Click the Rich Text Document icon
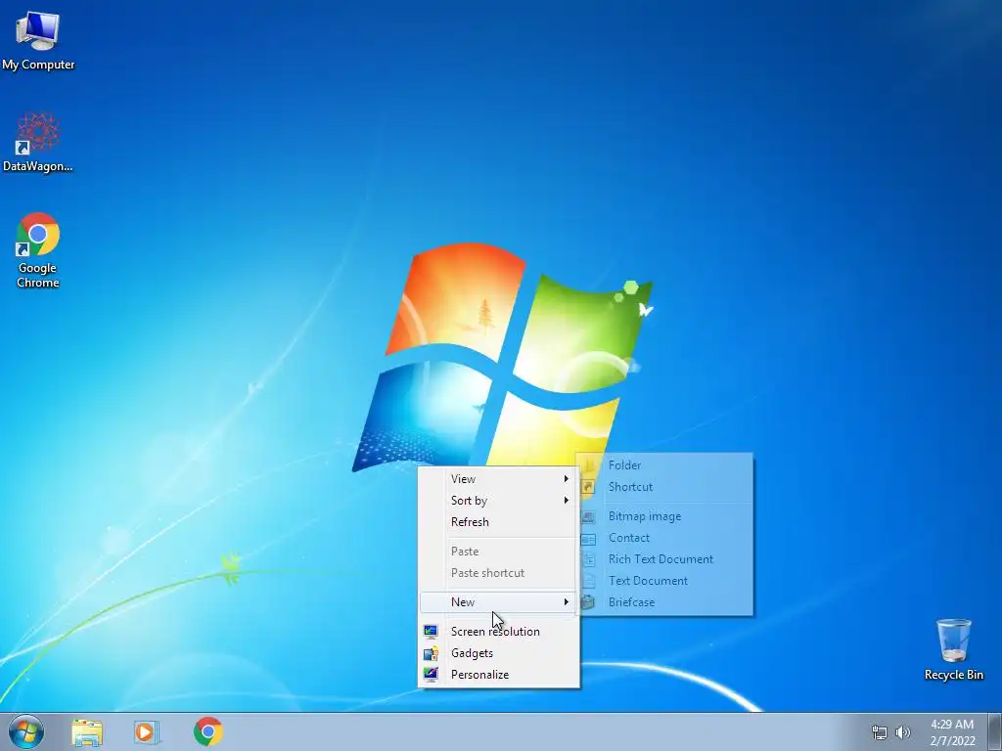 coord(588,559)
